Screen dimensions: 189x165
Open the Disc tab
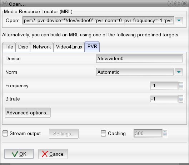(23, 47)
